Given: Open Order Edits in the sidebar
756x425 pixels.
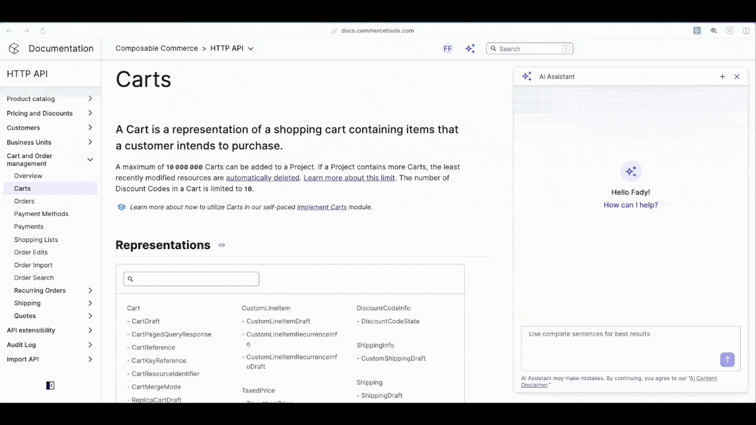Looking at the screenshot, I should [31, 252].
